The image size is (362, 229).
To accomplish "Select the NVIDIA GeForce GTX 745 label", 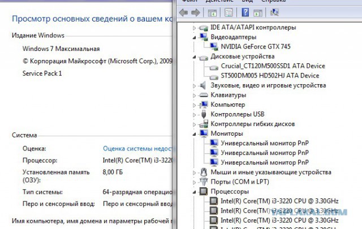I will click(256, 46).
